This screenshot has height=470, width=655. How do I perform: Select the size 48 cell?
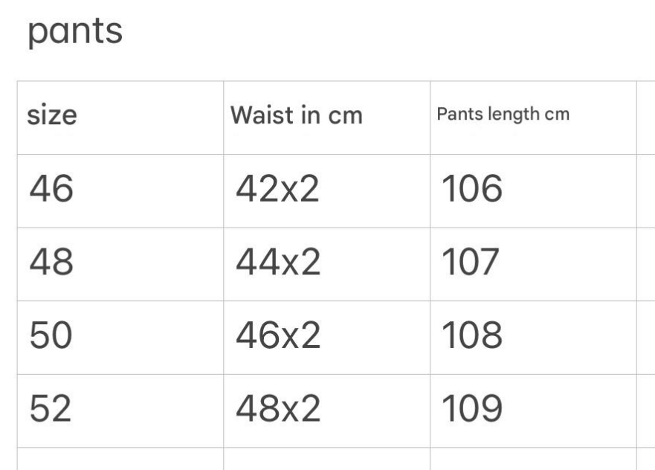coord(51,263)
